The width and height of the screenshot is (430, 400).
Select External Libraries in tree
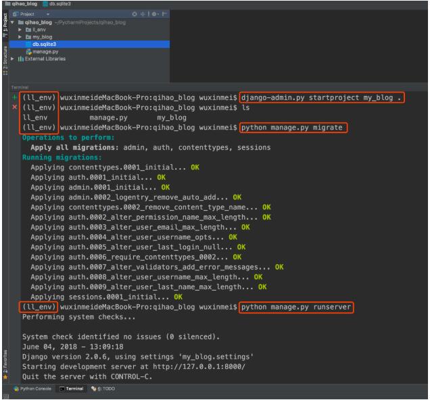[45, 59]
